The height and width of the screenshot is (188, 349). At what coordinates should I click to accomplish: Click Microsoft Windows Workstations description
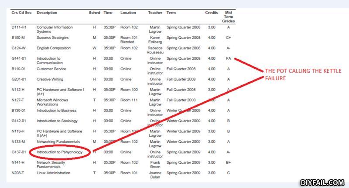point(52,102)
